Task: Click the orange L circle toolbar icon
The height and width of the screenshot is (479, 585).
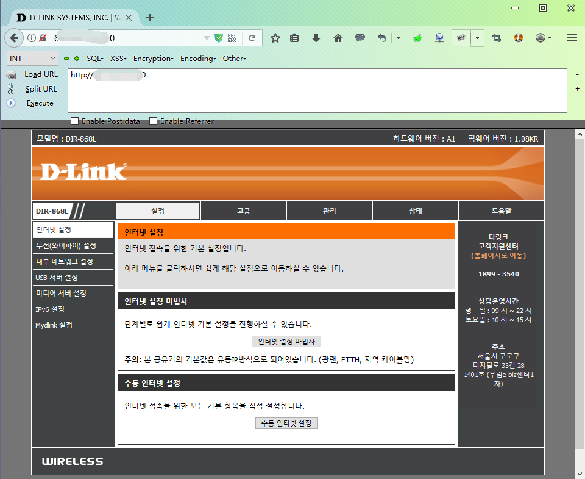Action: [x=519, y=38]
